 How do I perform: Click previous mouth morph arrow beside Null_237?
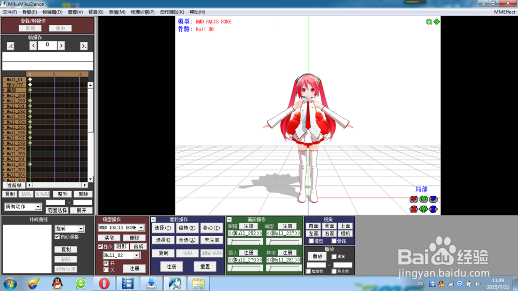click(x=269, y=233)
